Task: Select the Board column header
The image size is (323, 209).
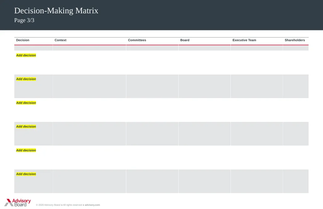Action: (x=185, y=40)
